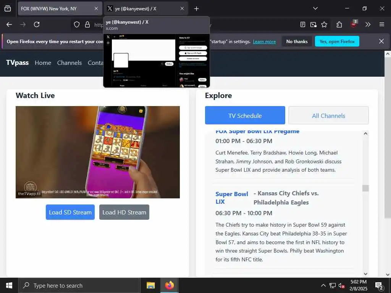Expand more tools overflow chevron
391x293 pixels.
pos(368,24)
